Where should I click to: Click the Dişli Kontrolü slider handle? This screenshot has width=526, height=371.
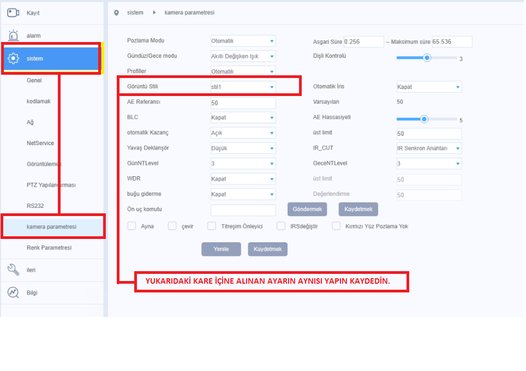pos(427,57)
